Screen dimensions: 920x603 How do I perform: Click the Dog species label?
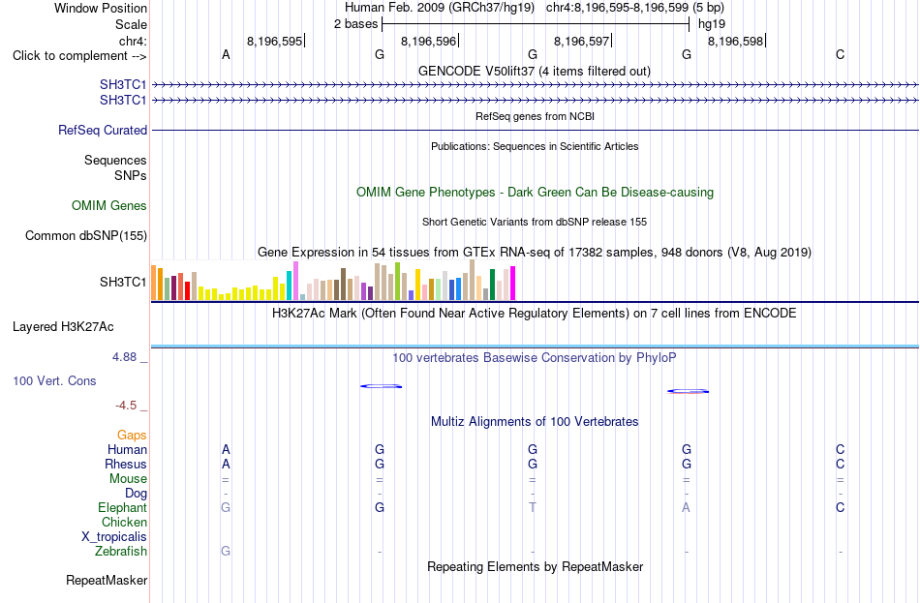136,494
